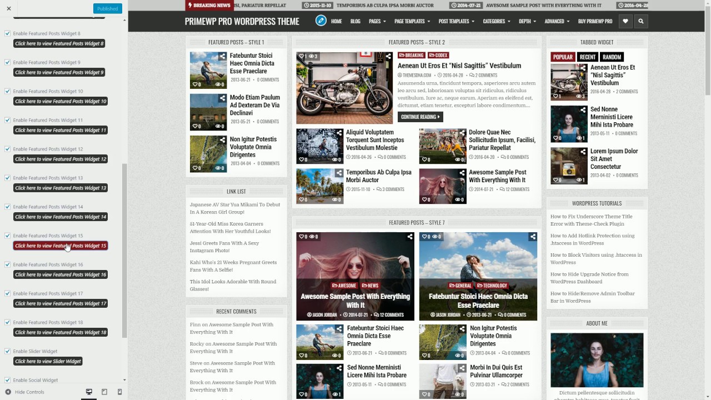
Task: Click the Codex category tag
Action: [439, 55]
